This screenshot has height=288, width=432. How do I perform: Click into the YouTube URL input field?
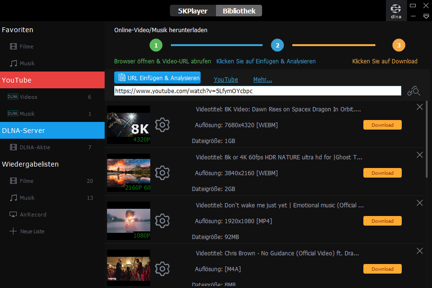coord(257,91)
